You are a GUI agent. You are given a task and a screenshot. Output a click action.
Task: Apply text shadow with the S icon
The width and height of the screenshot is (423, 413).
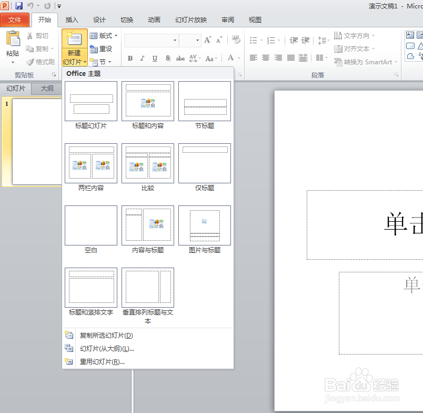(167, 58)
